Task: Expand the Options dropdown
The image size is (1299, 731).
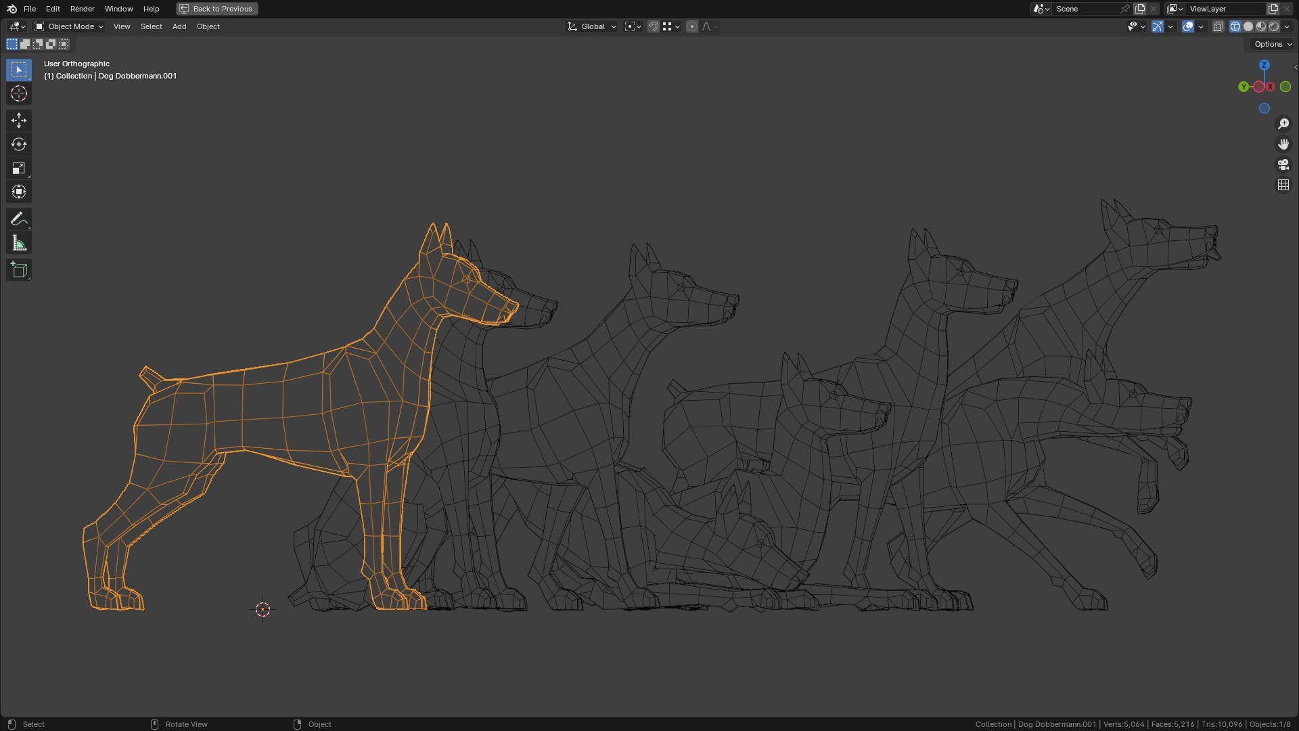Action: pyautogui.click(x=1272, y=44)
